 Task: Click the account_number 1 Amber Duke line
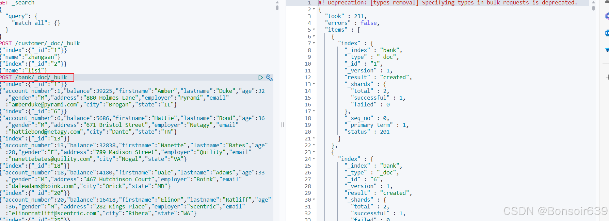click(x=132, y=91)
